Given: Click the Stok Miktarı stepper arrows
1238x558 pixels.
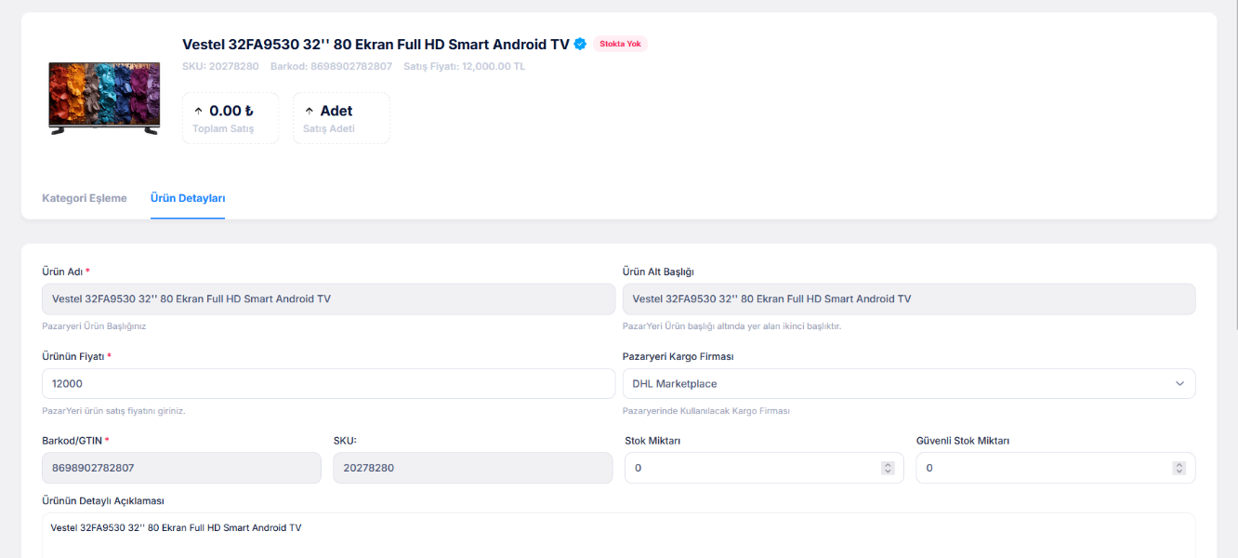Looking at the screenshot, I should click(x=888, y=468).
